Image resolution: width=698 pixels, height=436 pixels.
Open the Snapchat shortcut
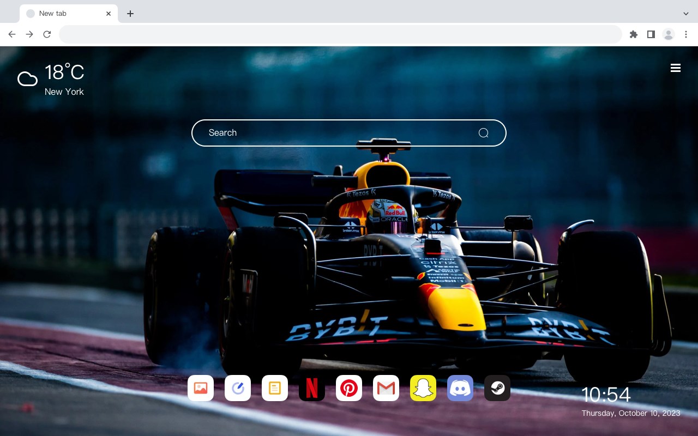(x=423, y=388)
